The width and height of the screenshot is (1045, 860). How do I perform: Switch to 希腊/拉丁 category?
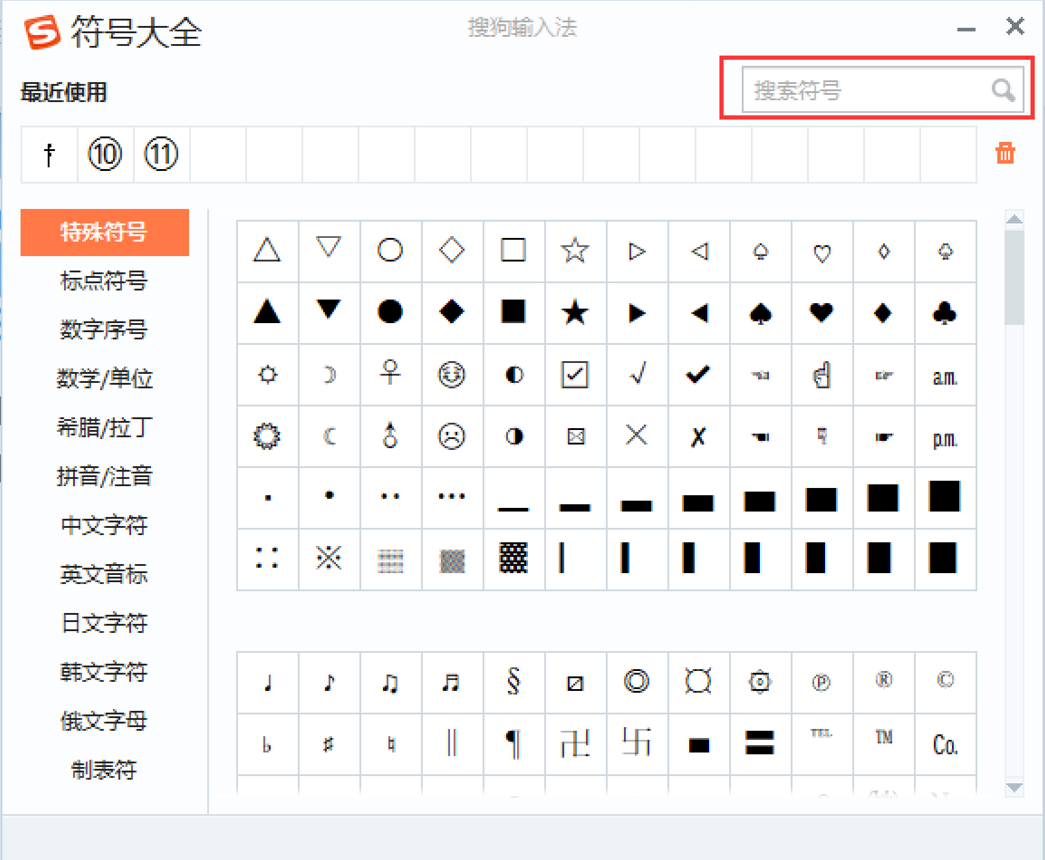click(104, 428)
